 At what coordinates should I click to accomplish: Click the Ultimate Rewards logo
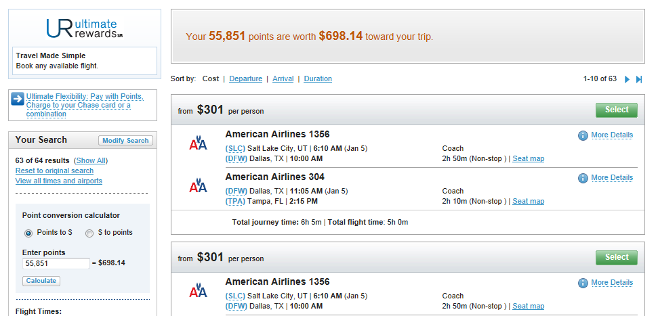point(84,28)
